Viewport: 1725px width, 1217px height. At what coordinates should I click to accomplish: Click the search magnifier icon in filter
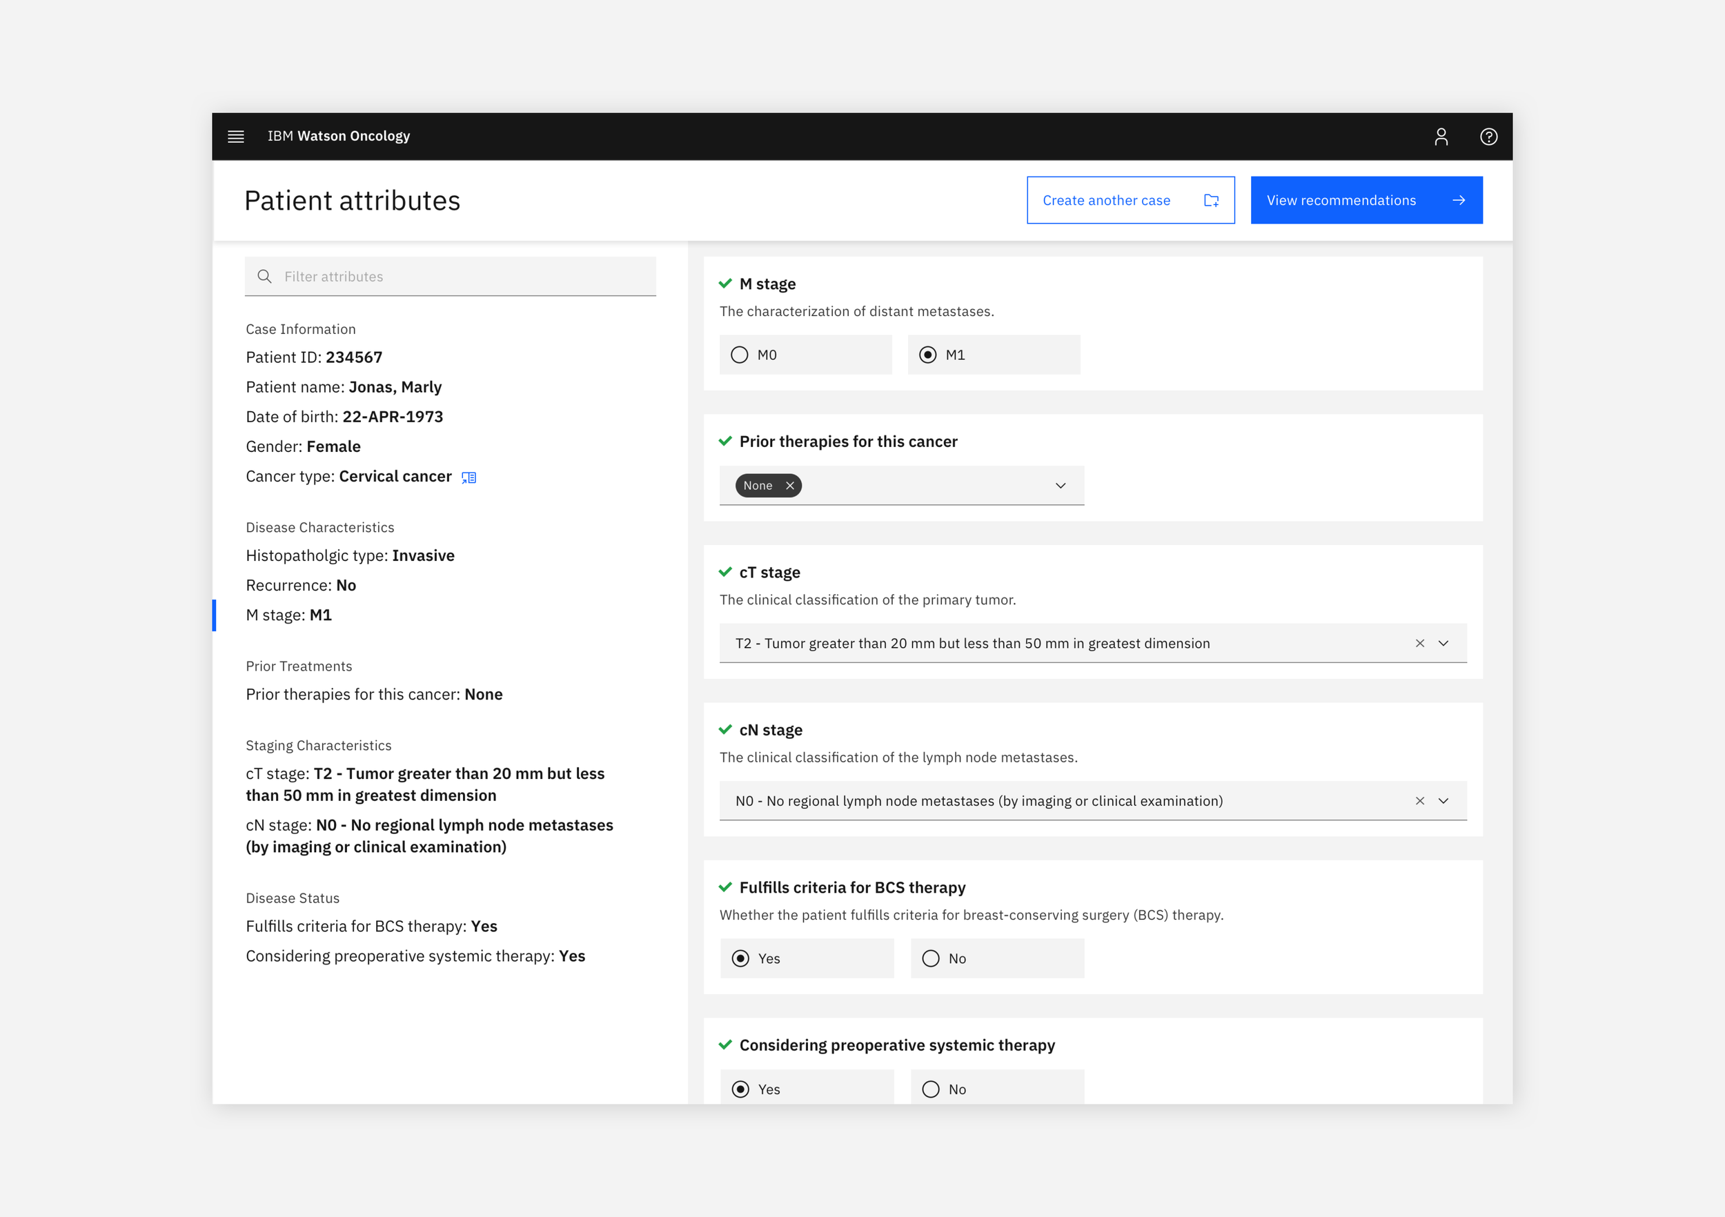(x=264, y=277)
